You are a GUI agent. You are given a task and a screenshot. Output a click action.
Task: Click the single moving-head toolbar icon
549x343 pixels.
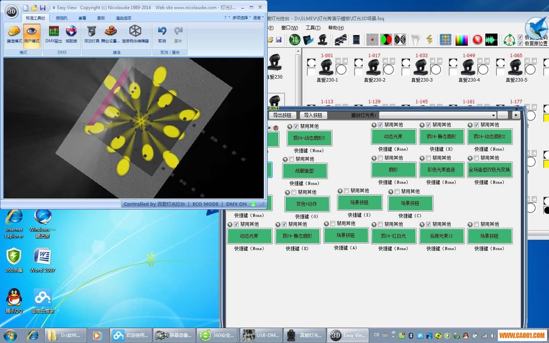pyautogui.click(x=323, y=39)
